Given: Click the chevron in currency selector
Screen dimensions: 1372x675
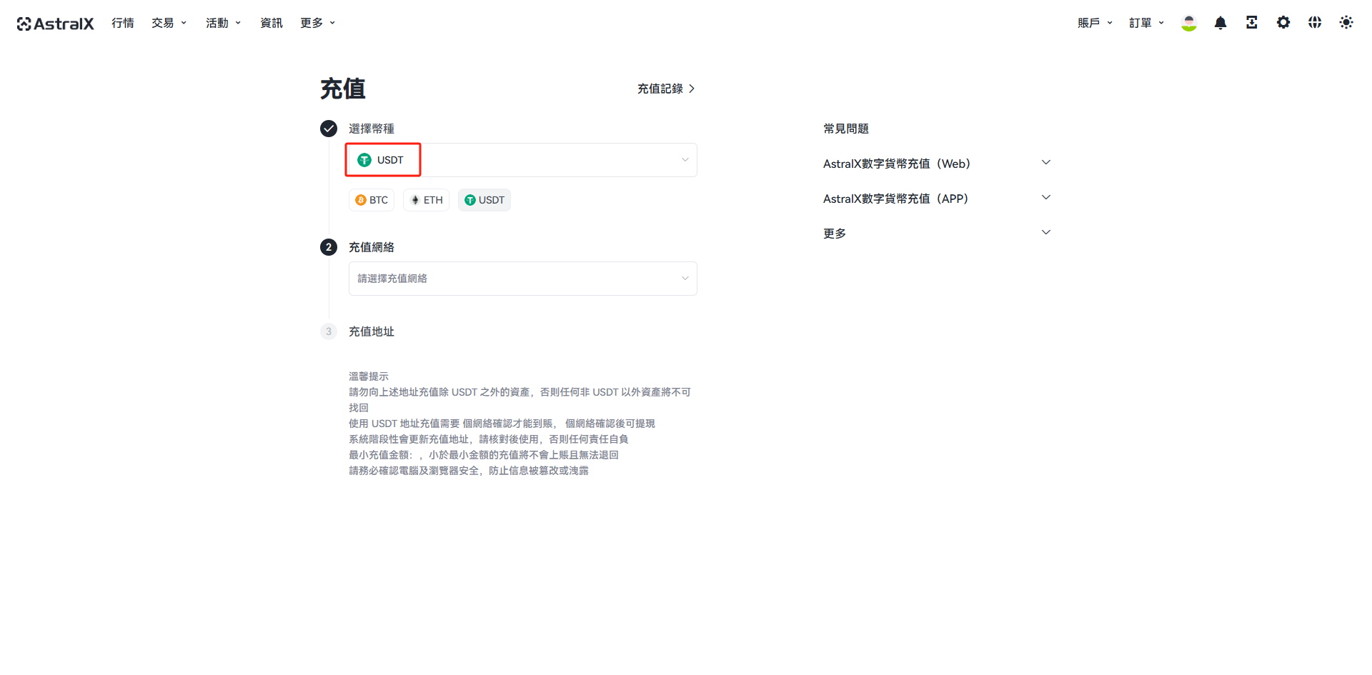Looking at the screenshot, I should point(685,160).
